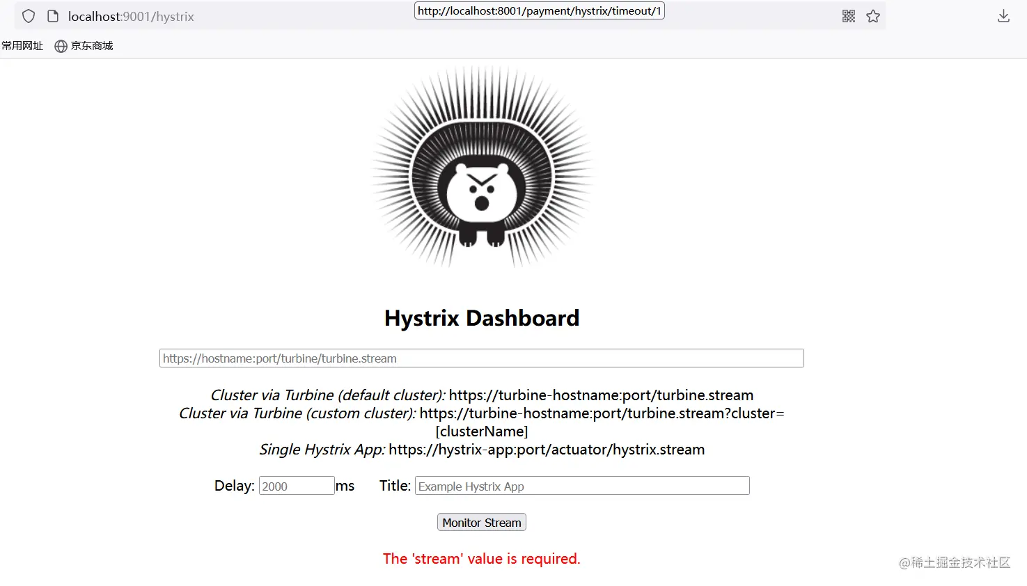Viewport: 1027px width, 586px height.
Task: Click the default cluster turbine.stream URL text
Action: pos(601,395)
